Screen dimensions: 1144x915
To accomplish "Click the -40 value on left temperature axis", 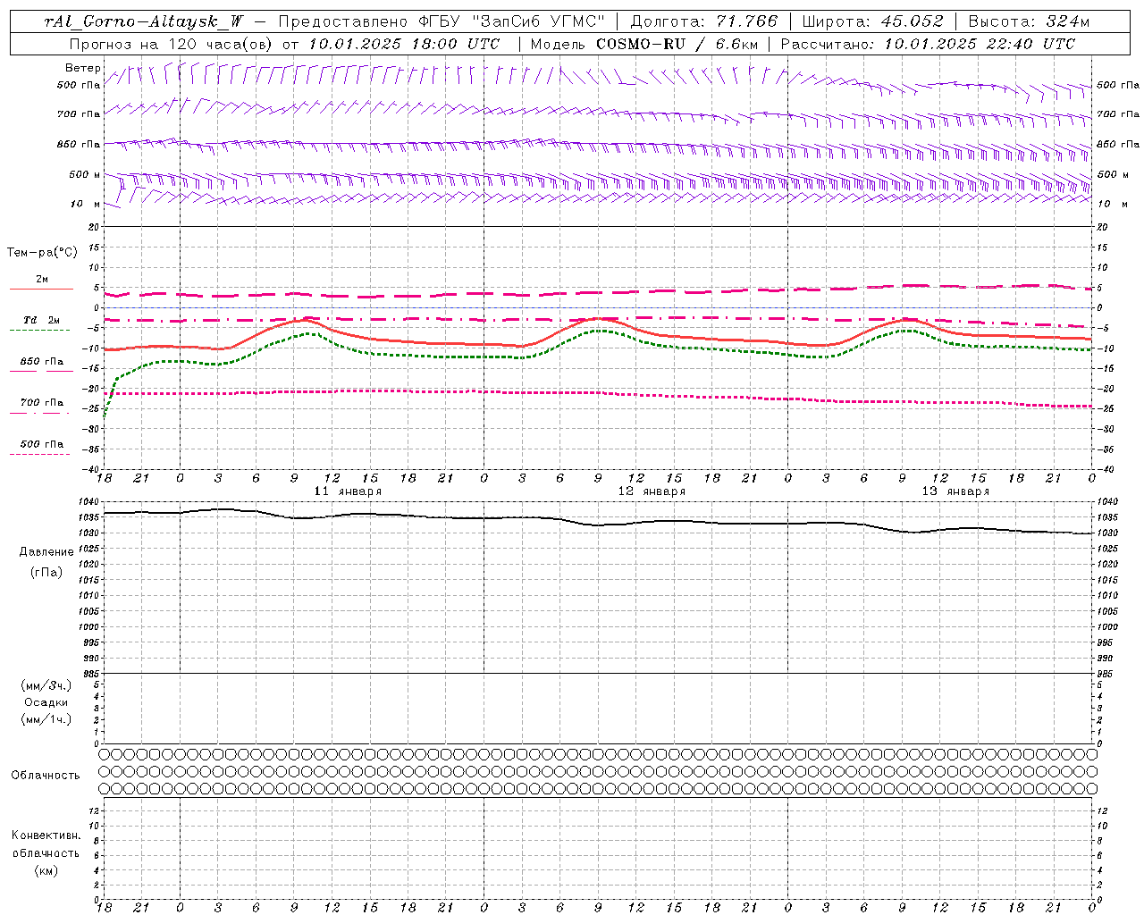I will pos(91,470).
